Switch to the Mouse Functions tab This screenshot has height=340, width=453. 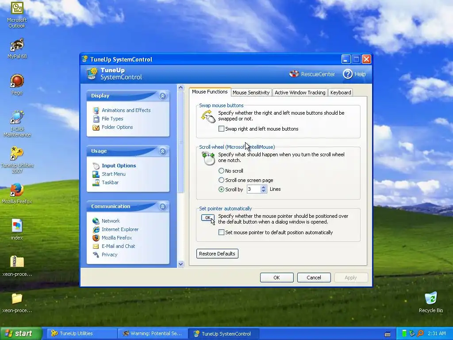point(210,92)
